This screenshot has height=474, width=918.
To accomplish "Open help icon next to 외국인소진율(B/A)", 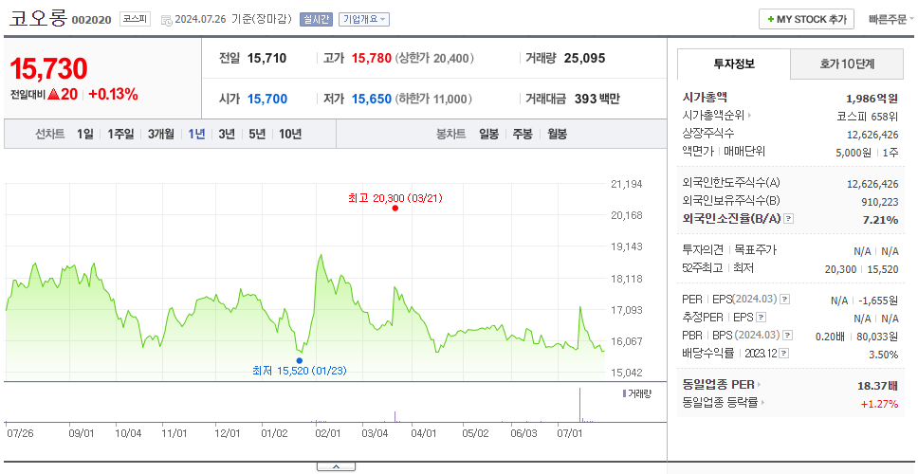I will (x=789, y=219).
